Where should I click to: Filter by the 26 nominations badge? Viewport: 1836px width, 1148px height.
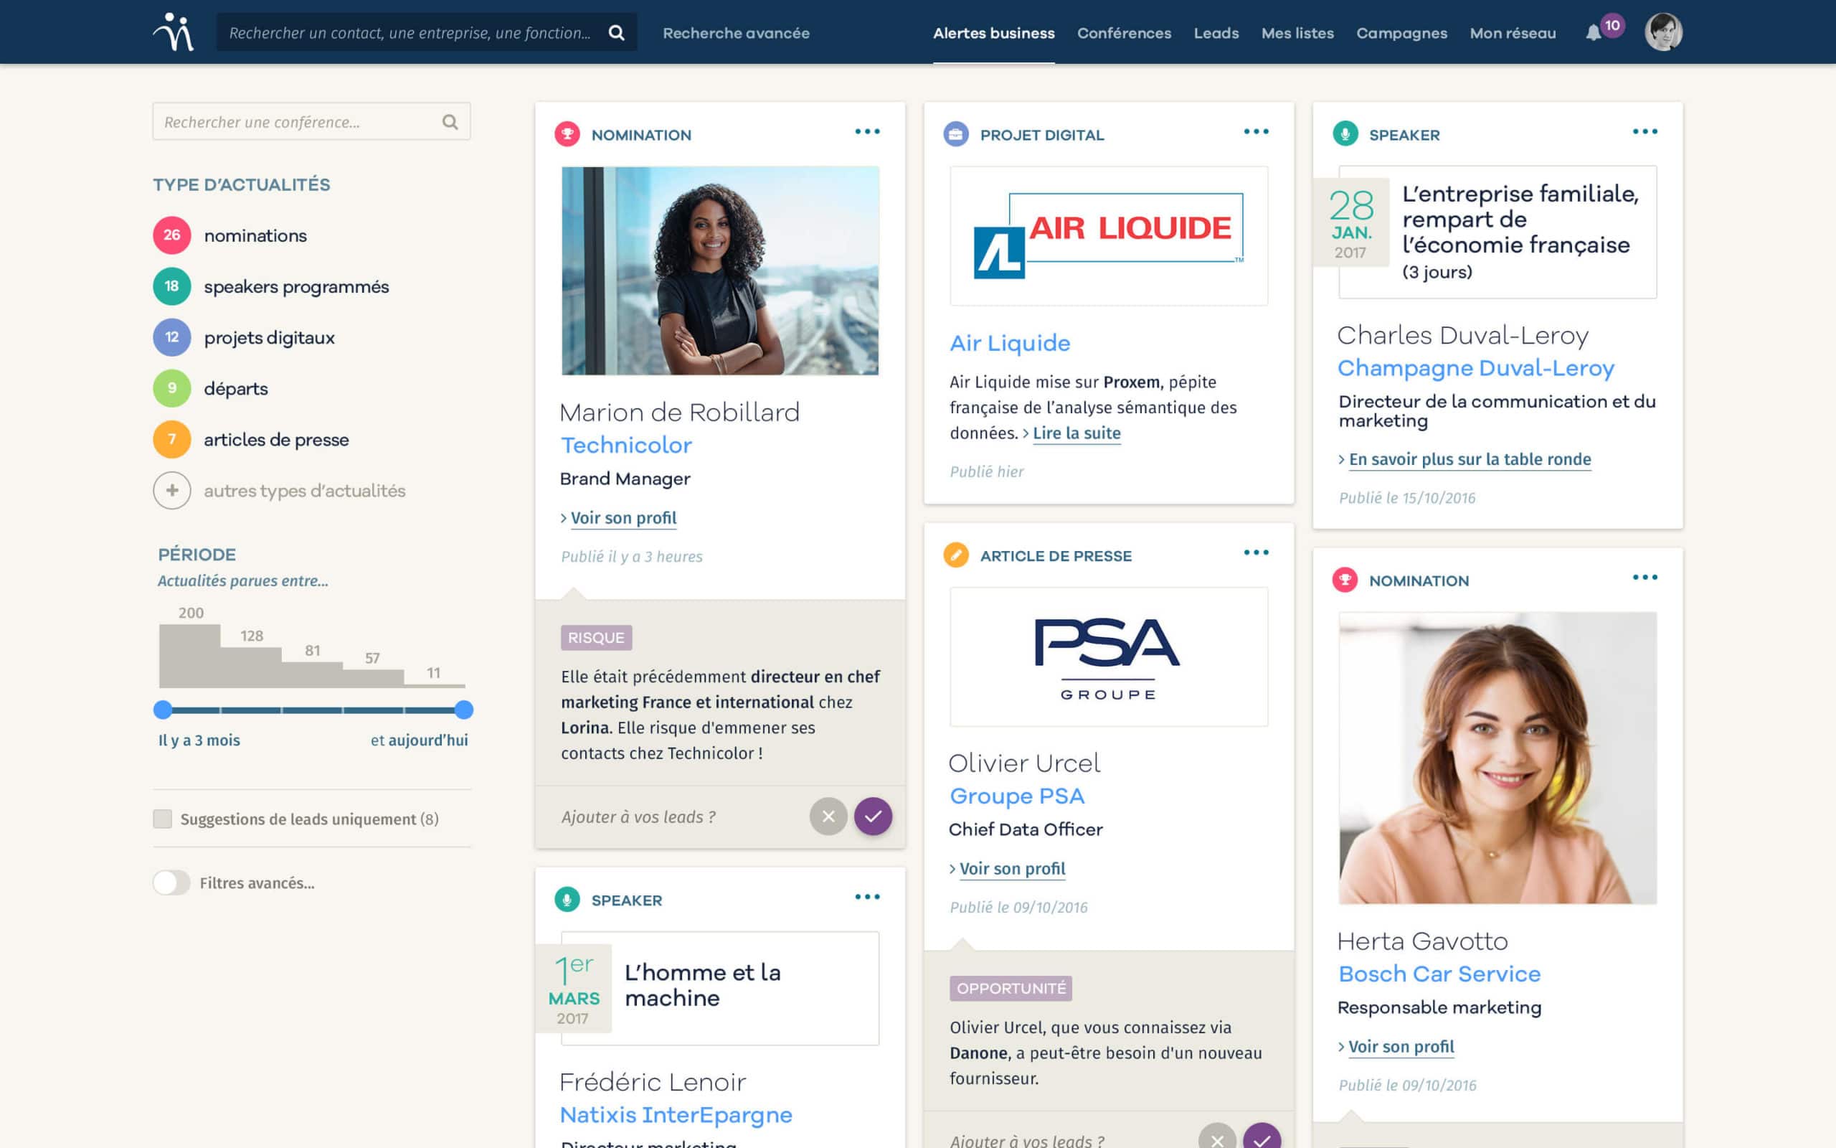pos(172,235)
